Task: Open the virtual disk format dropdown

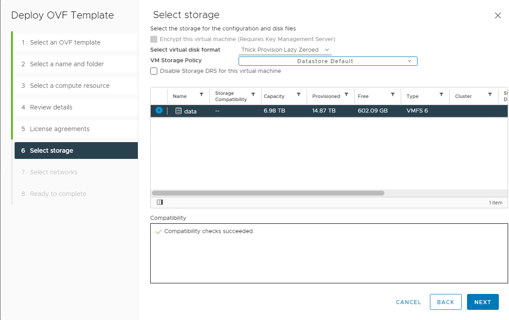Action: [x=285, y=49]
